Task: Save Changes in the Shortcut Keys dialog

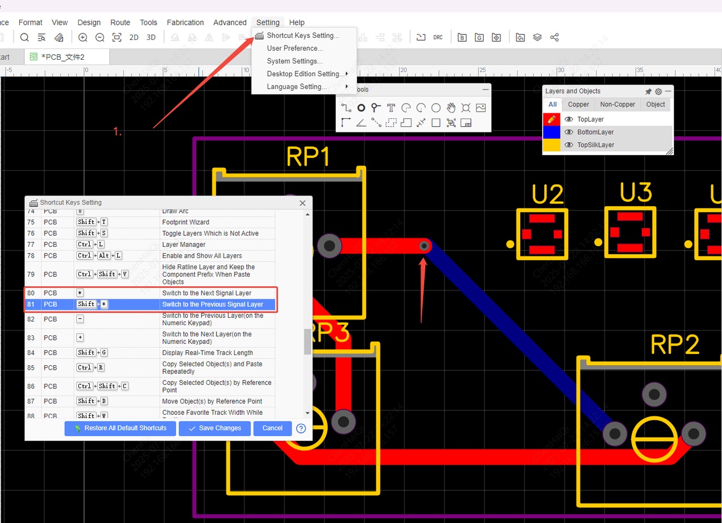Action: click(x=214, y=428)
